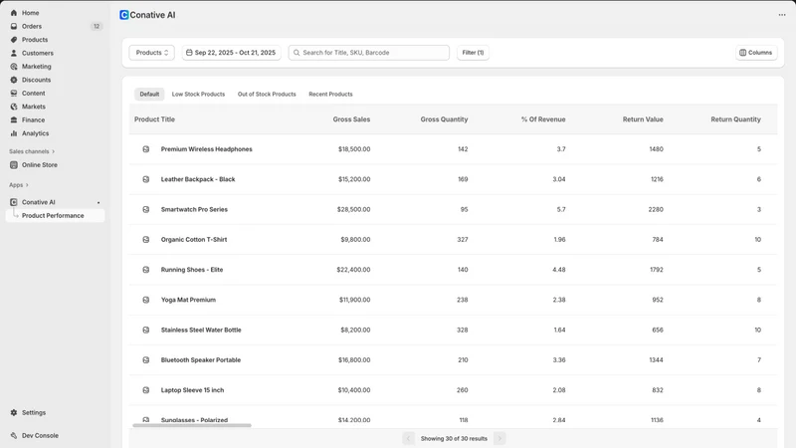
Task: Open Product Performance in sidebar
Action: point(56,216)
